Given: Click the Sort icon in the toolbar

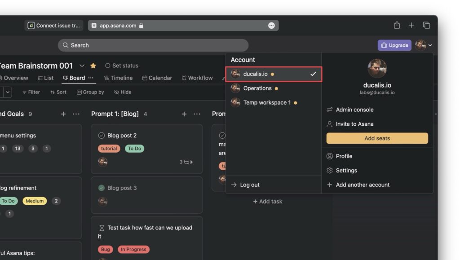Looking at the screenshot, I should [52, 92].
